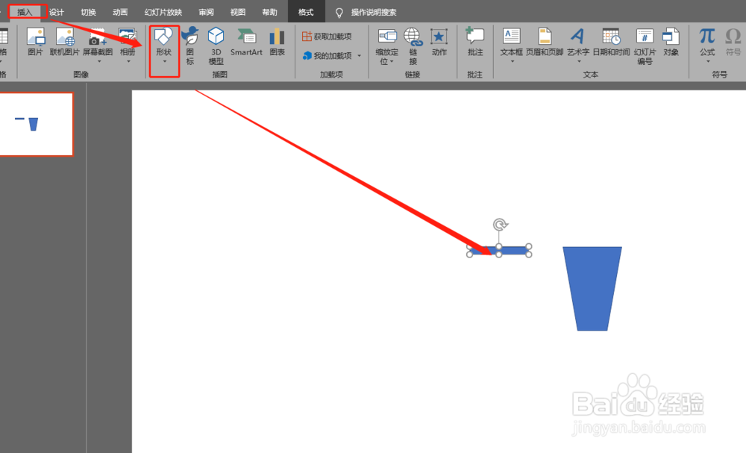746x453 pixels.
Task: Insert an 对象 object
Action: pos(671,42)
